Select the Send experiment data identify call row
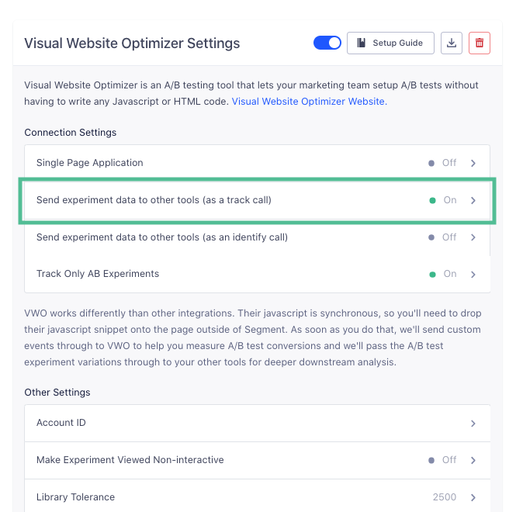The height and width of the screenshot is (512, 516). (x=161, y=237)
